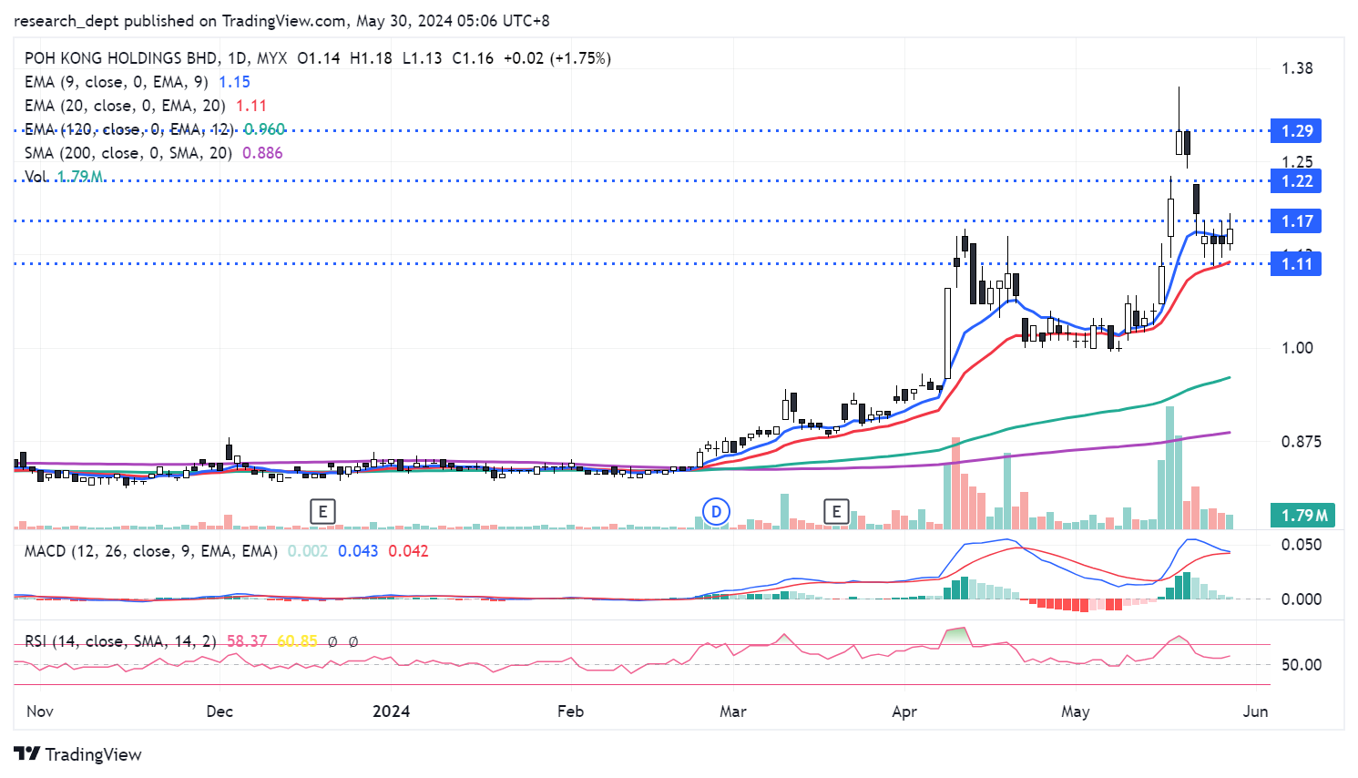Click the TradingView logo at the bottom left

tap(78, 754)
